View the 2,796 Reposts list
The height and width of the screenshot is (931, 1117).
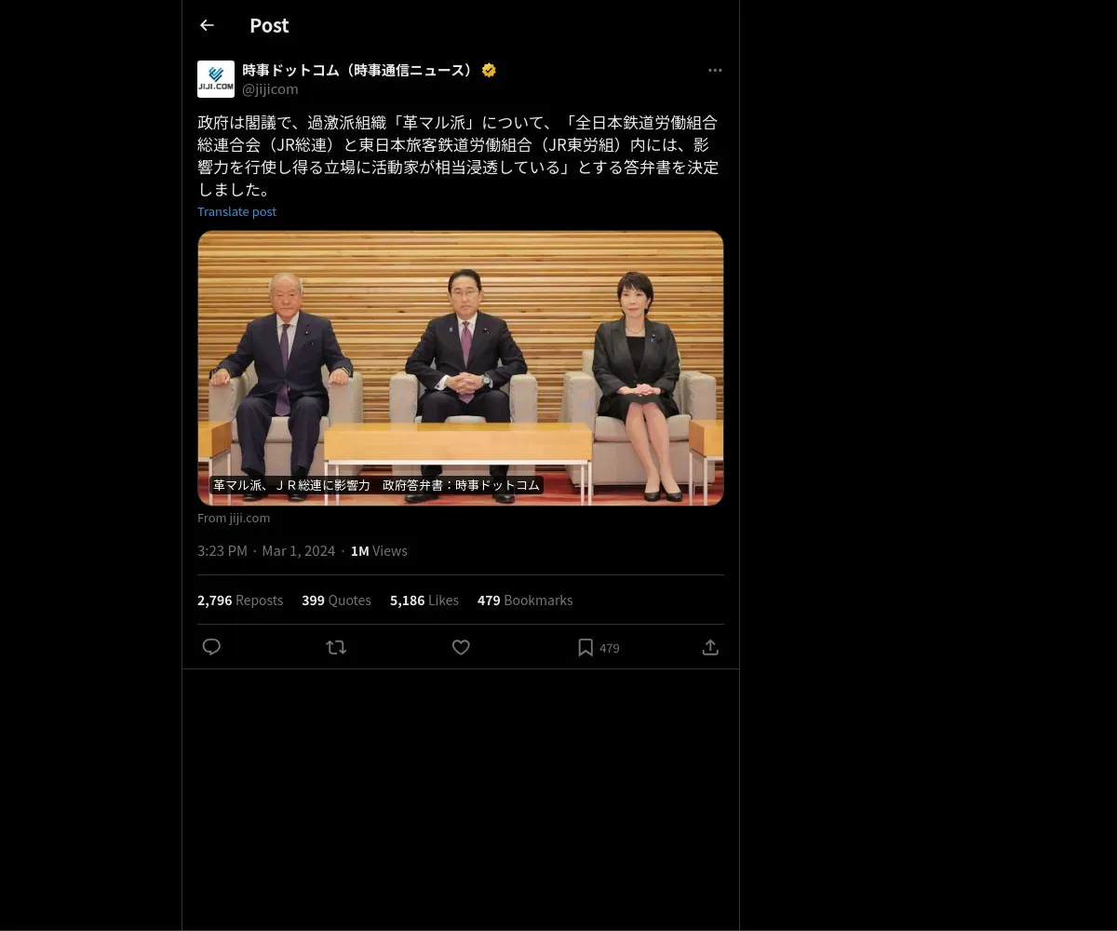[x=240, y=600]
